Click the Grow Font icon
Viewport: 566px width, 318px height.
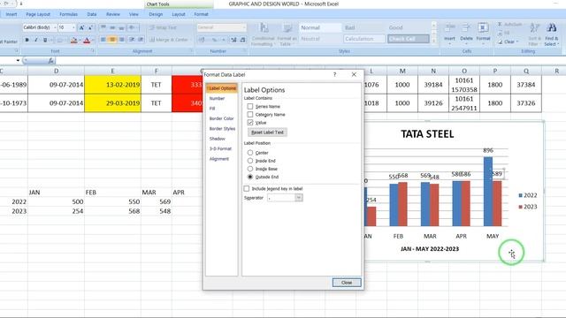(81, 27)
